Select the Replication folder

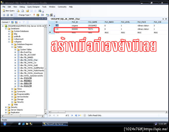(x=15, y=113)
